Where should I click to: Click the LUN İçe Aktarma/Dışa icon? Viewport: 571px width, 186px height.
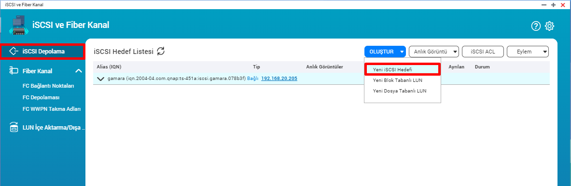(x=14, y=128)
